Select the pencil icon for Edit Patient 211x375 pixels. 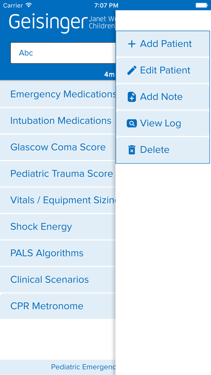point(132,70)
